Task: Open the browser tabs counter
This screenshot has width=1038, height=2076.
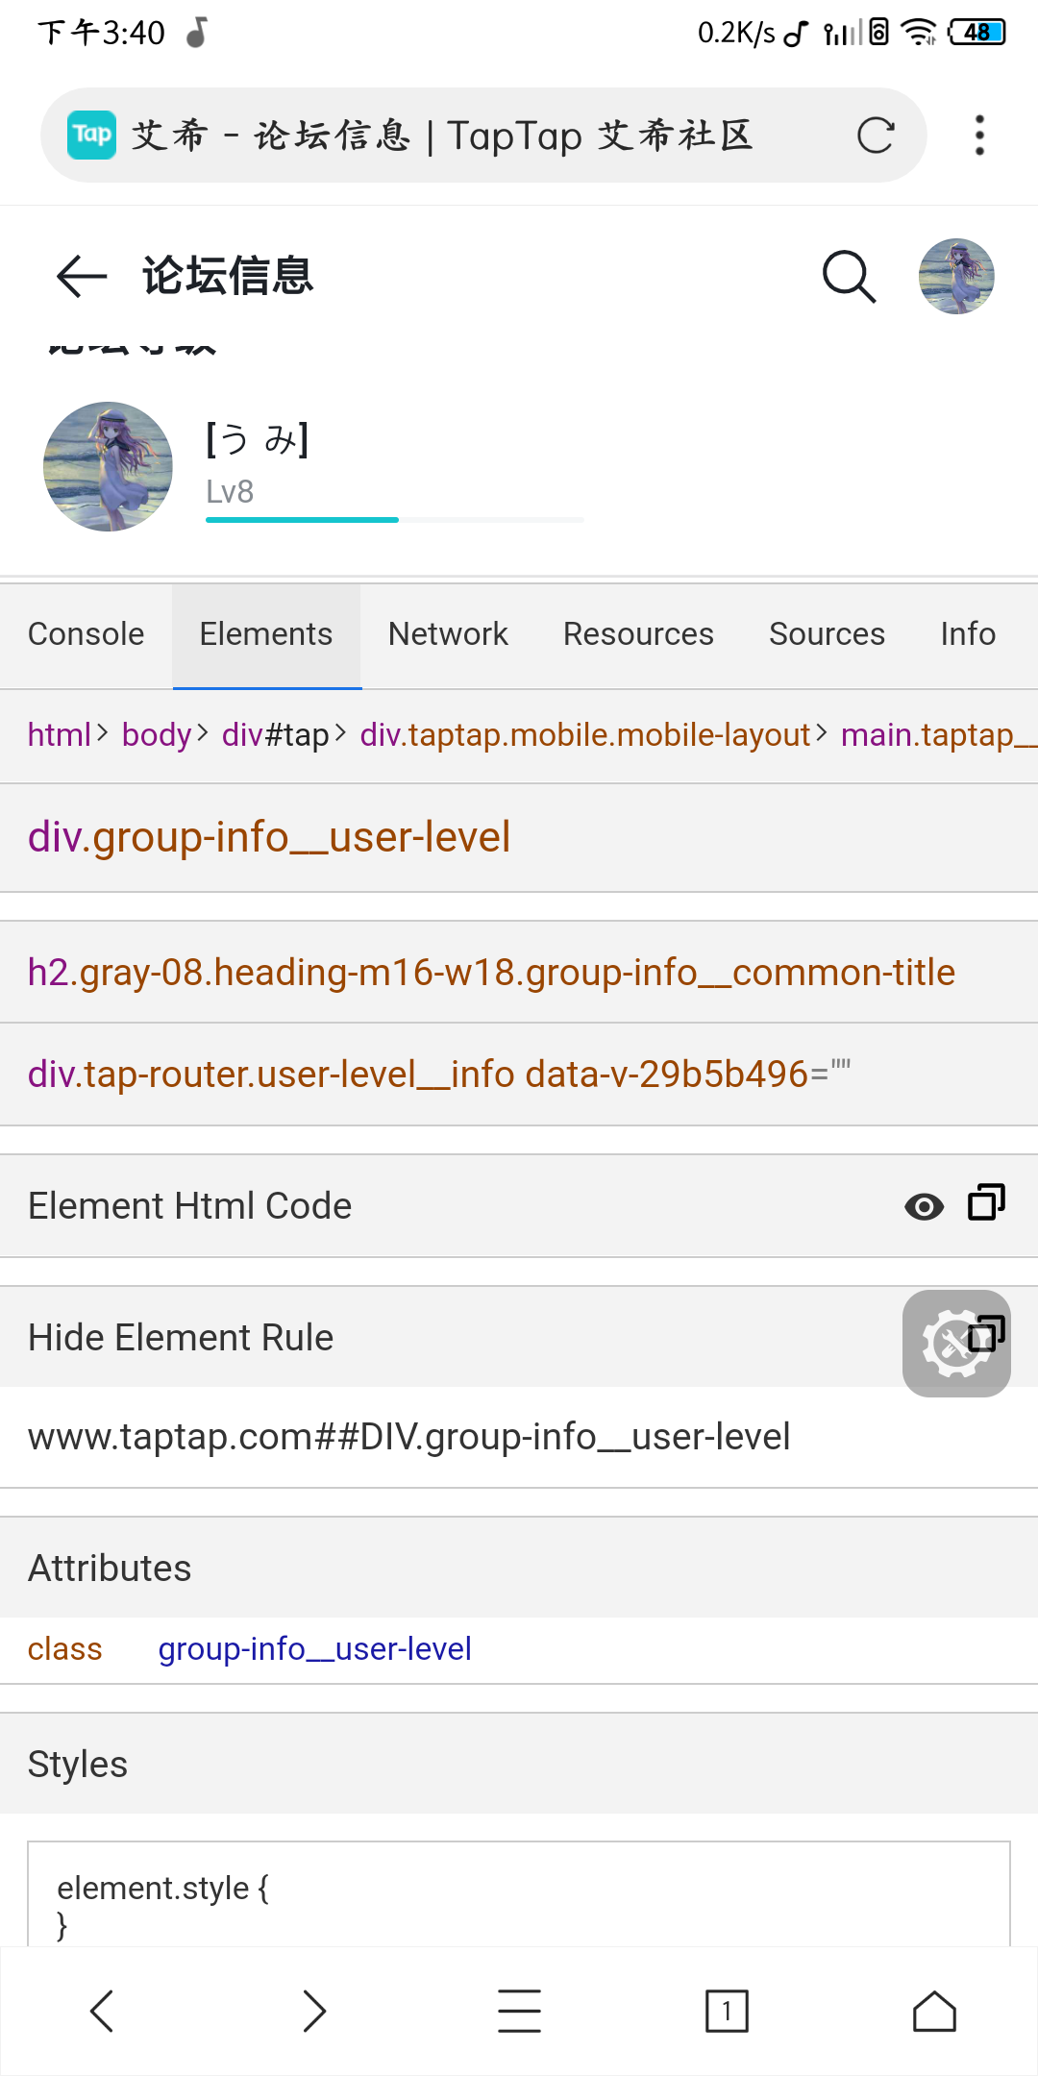Action: [x=727, y=2012]
